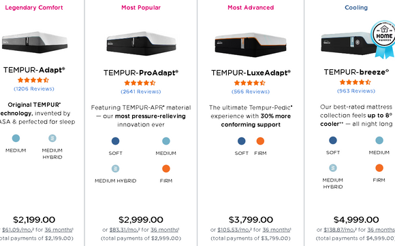
Task: Click the TEMPUR-ProAdapt mattress image
Action: click(x=141, y=43)
